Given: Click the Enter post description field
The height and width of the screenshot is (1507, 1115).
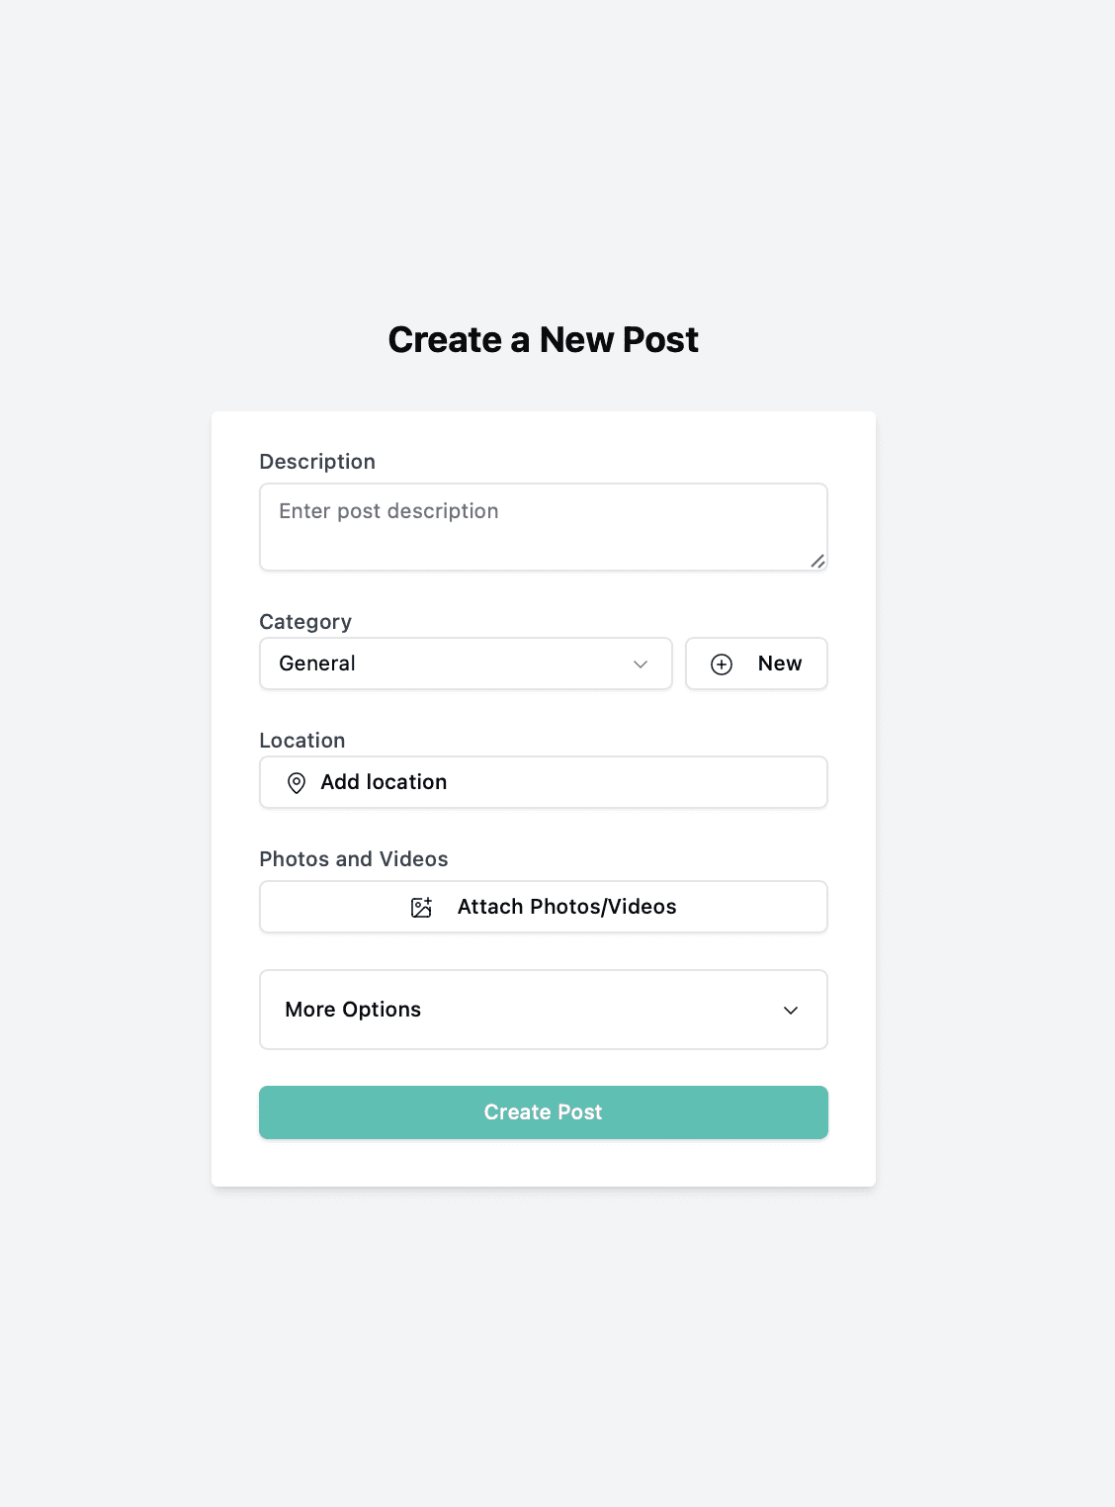Looking at the screenshot, I should [x=543, y=525].
